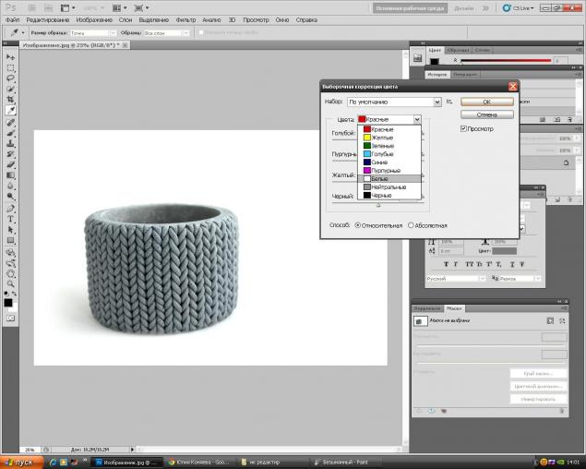Click the Character panel Цвет swatch

(504, 251)
